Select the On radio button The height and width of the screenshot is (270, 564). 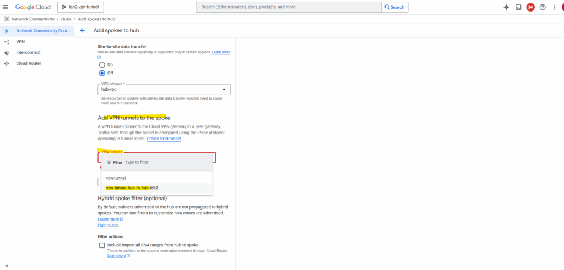(x=102, y=65)
